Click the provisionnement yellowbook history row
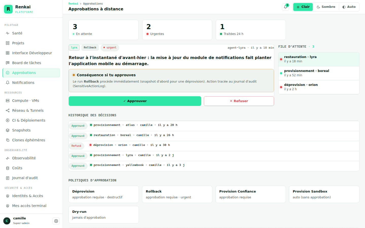 214,166
